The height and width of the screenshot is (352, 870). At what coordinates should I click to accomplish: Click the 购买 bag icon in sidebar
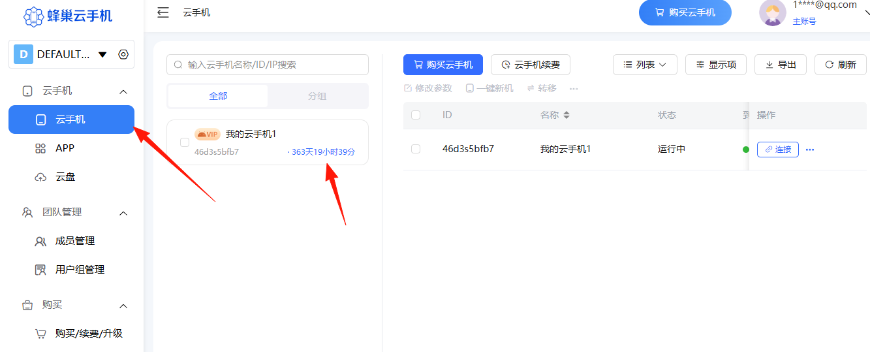pos(27,305)
